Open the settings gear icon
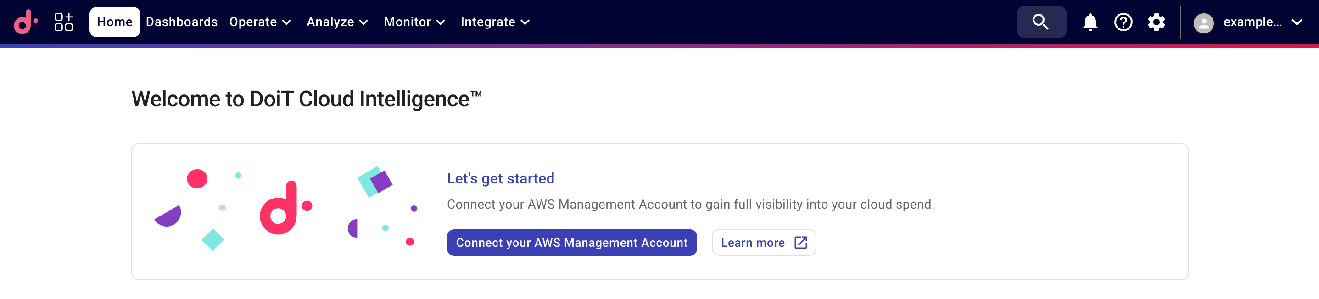1319x299 pixels. 1156,22
